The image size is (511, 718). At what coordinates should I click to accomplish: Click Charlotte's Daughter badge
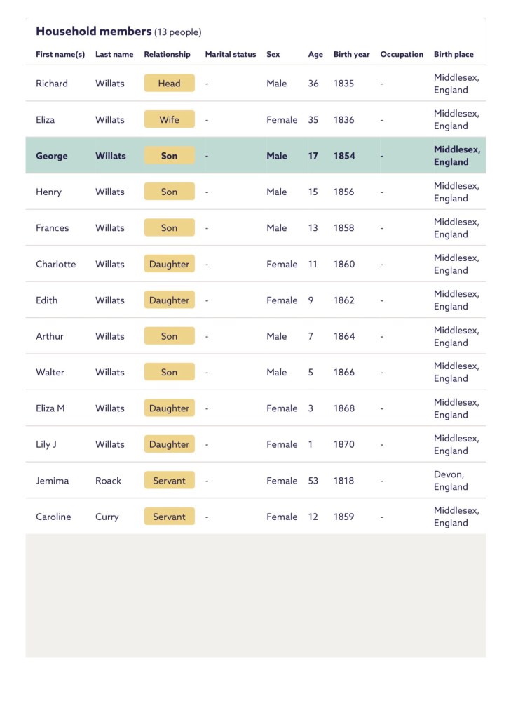tap(169, 264)
